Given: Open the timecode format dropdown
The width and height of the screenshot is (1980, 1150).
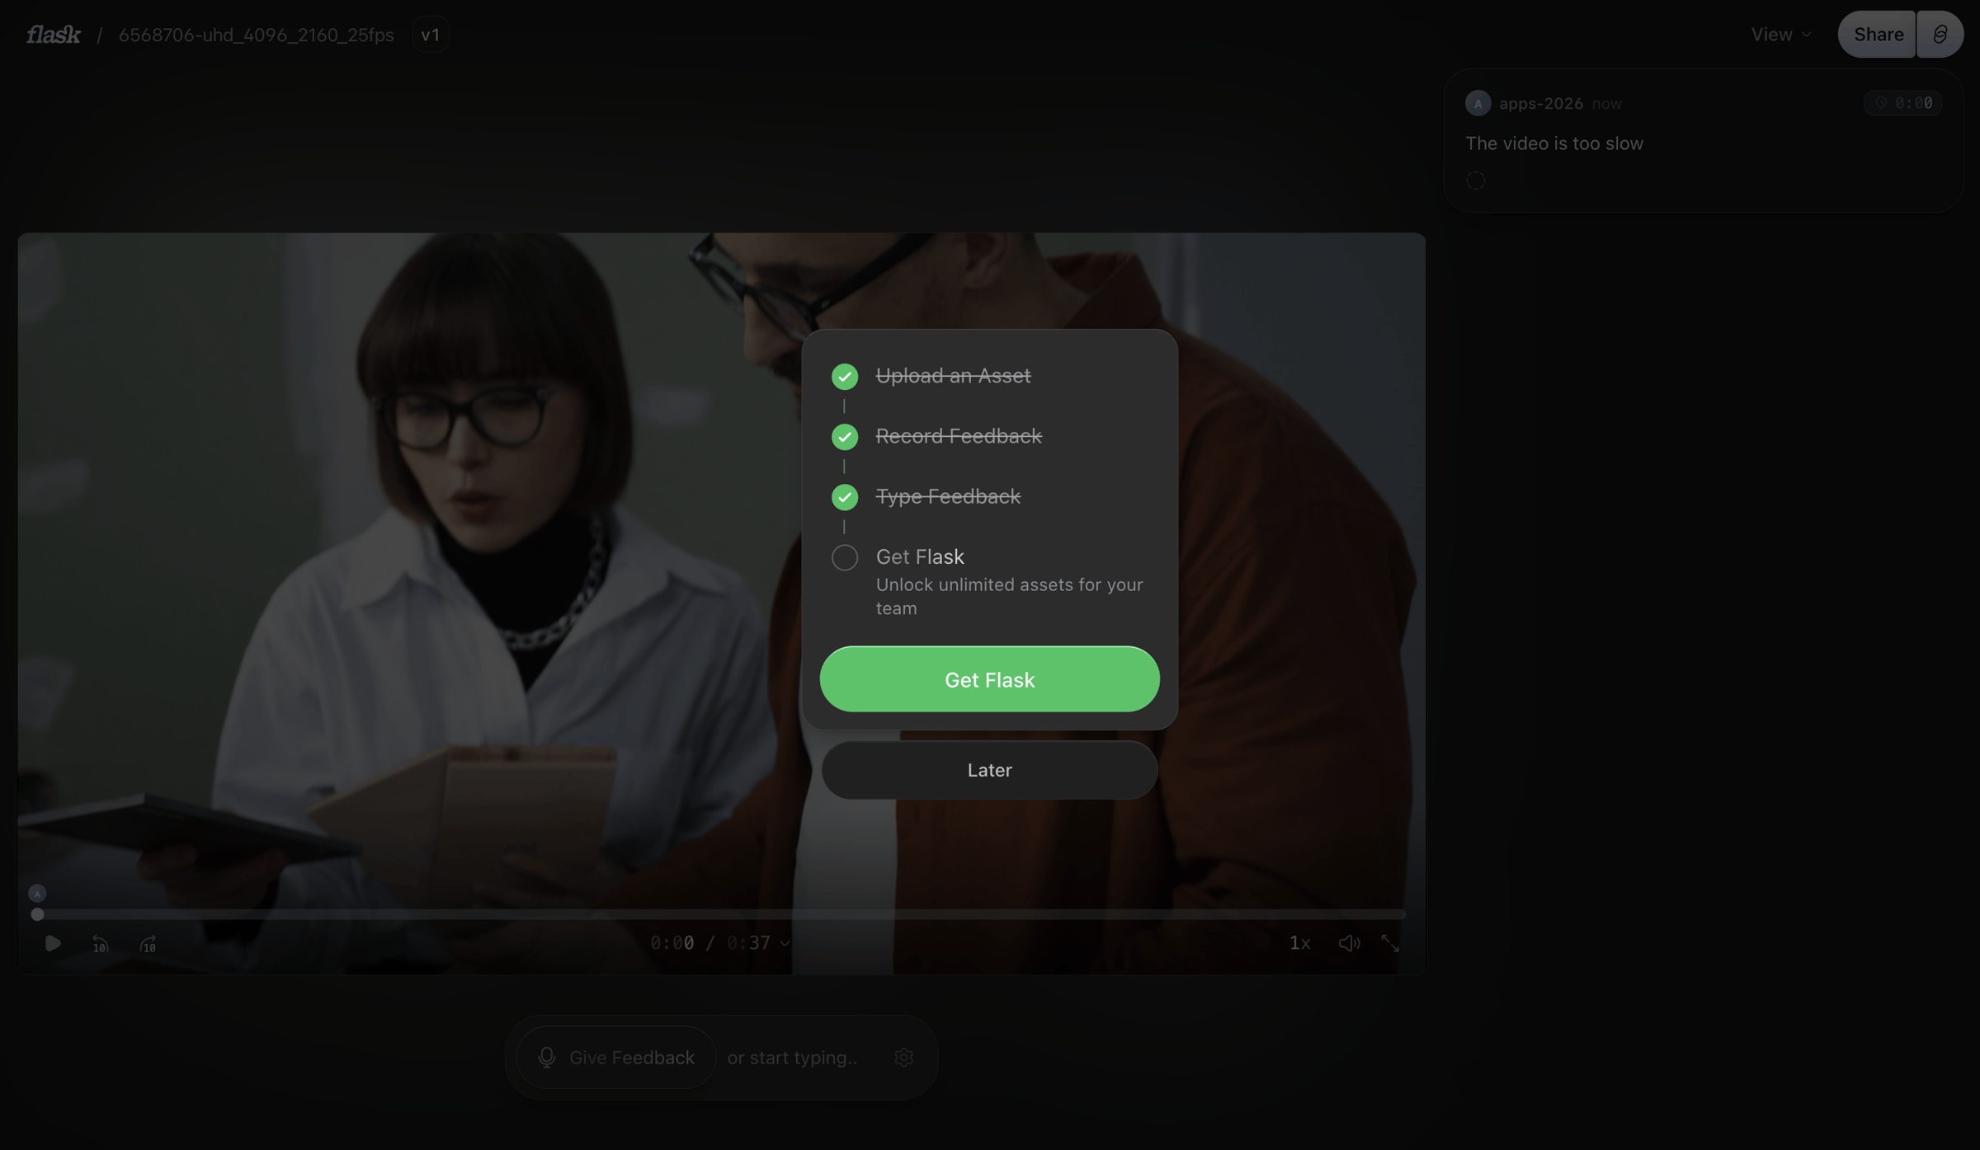Looking at the screenshot, I should (720, 943).
